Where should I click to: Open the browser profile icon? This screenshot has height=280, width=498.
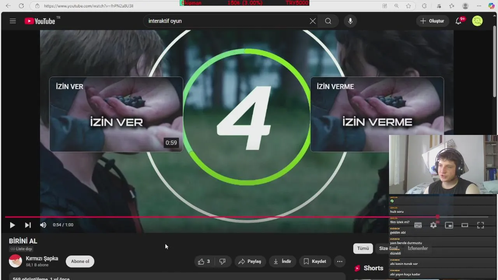(x=465, y=6)
